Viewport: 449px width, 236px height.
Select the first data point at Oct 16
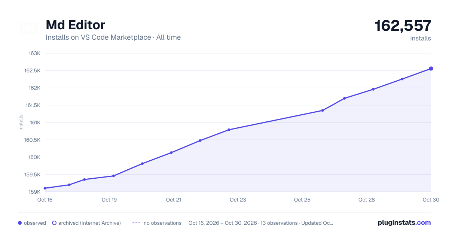45,188
